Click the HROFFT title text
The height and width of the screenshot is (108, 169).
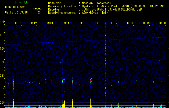coord(27,2)
